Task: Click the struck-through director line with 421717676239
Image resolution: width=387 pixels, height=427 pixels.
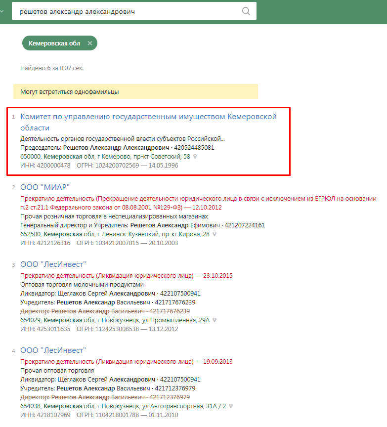Action: click(105, 311)
